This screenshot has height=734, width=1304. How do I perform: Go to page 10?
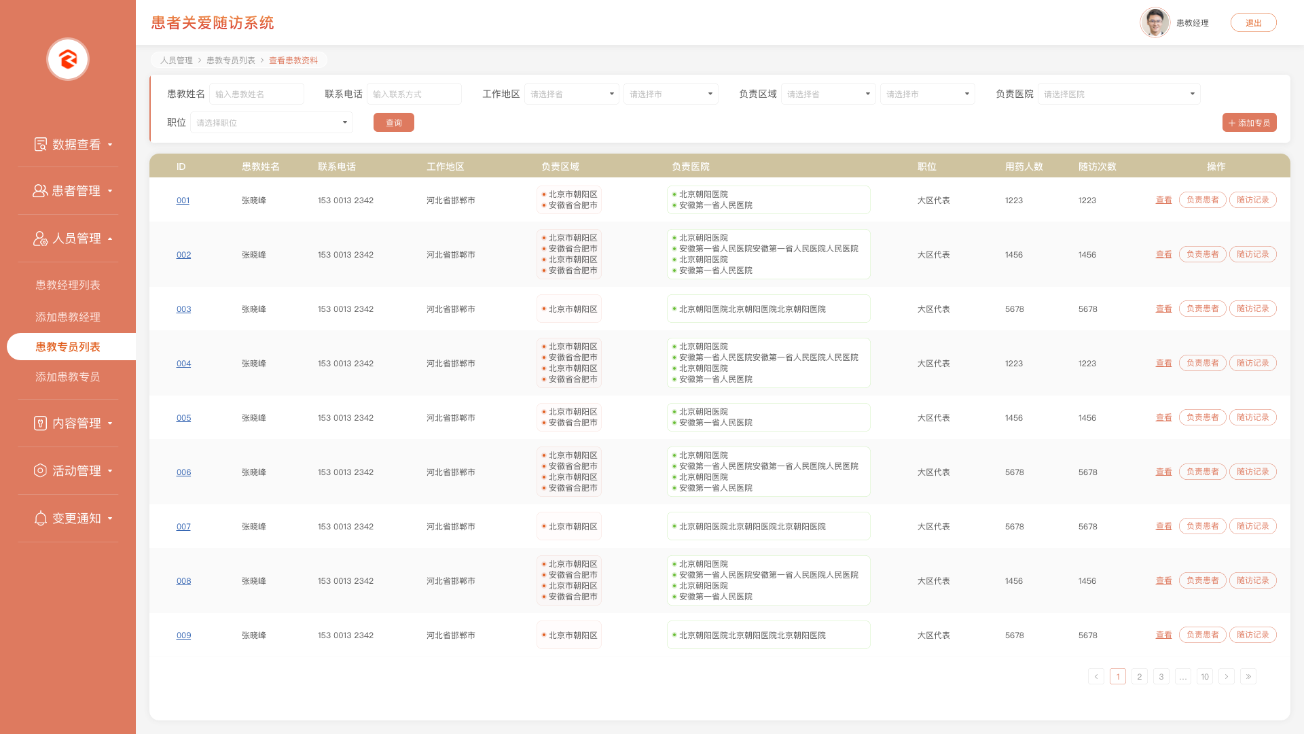(1205, 676)
